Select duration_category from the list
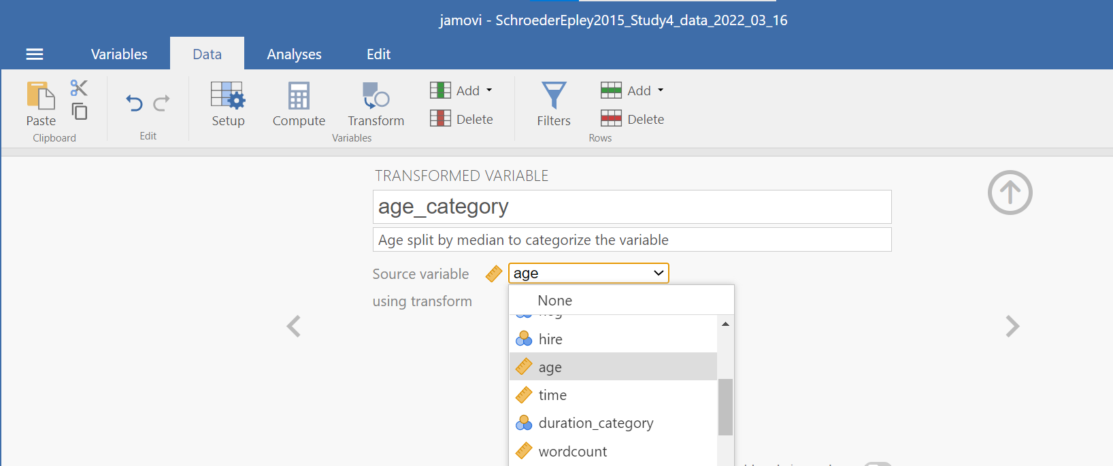The width and height of the screenshot is (1113, 466). (595, 423)
